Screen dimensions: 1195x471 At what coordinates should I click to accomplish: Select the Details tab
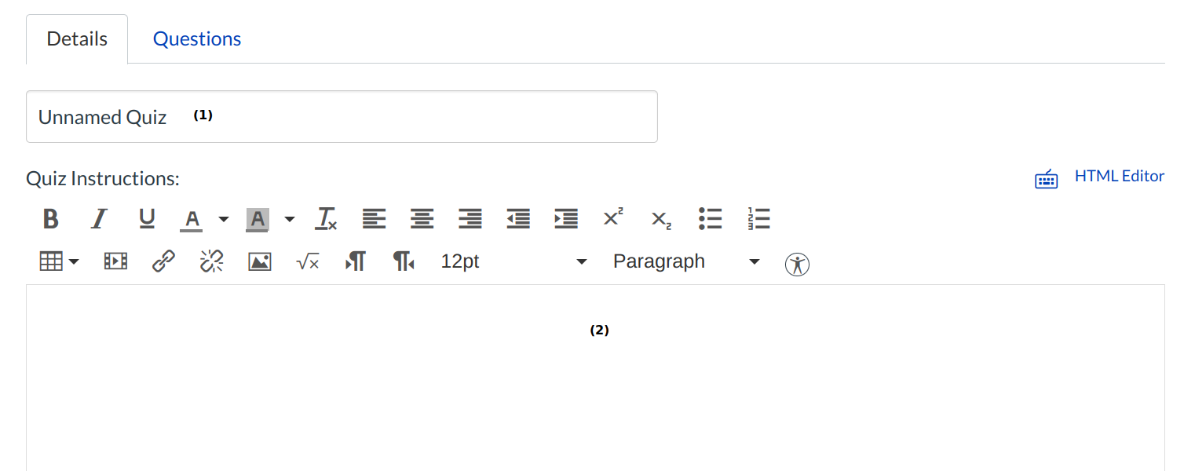click(77, 39)
